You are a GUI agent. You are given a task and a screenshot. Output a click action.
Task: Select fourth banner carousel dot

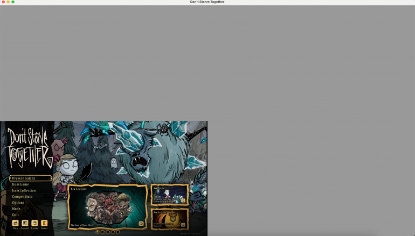point(113,232)
